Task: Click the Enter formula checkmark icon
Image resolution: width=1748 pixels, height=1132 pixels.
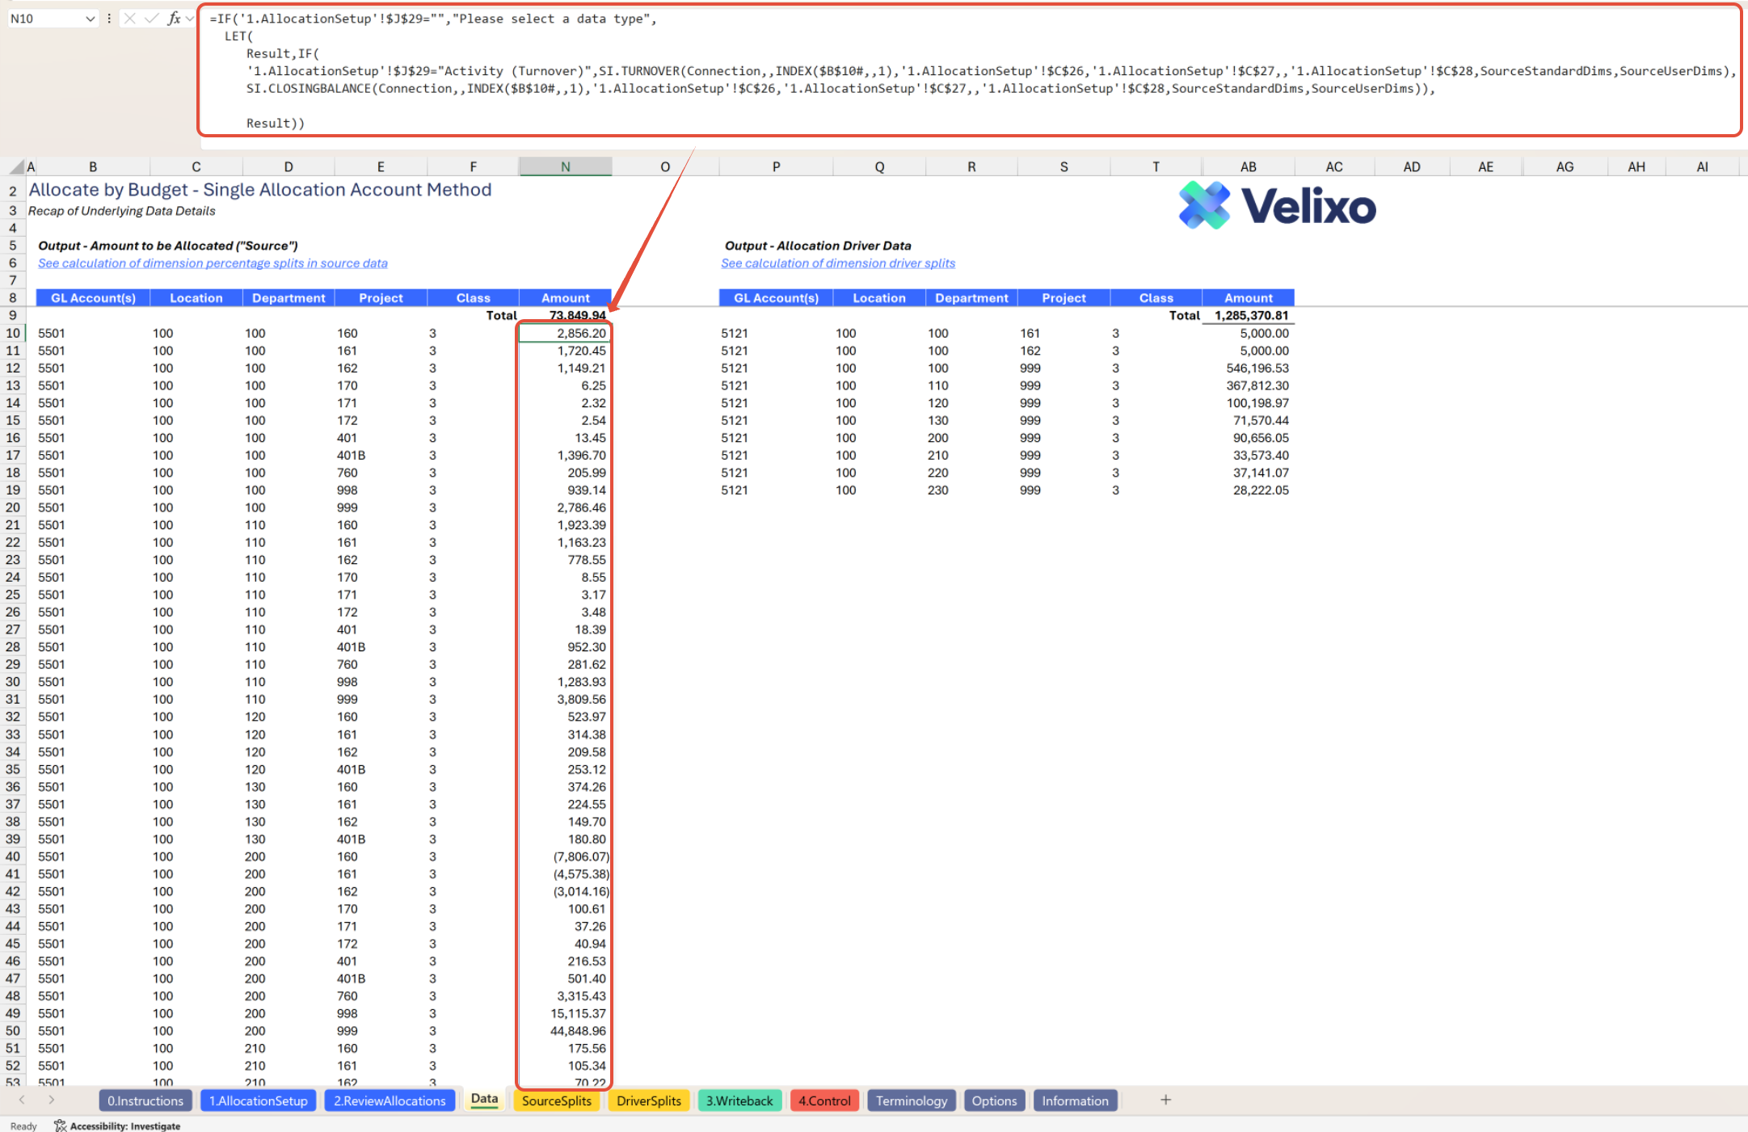Action: pyautogui.click(x=151, y=19)
